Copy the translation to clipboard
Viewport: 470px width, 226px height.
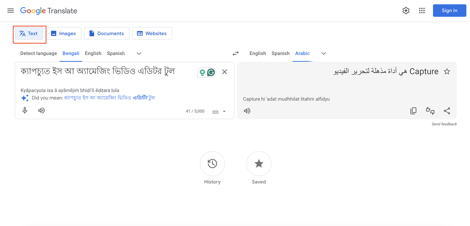point(413,111)
